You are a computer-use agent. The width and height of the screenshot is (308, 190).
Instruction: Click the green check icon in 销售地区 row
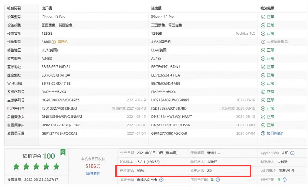click(263, 50)
